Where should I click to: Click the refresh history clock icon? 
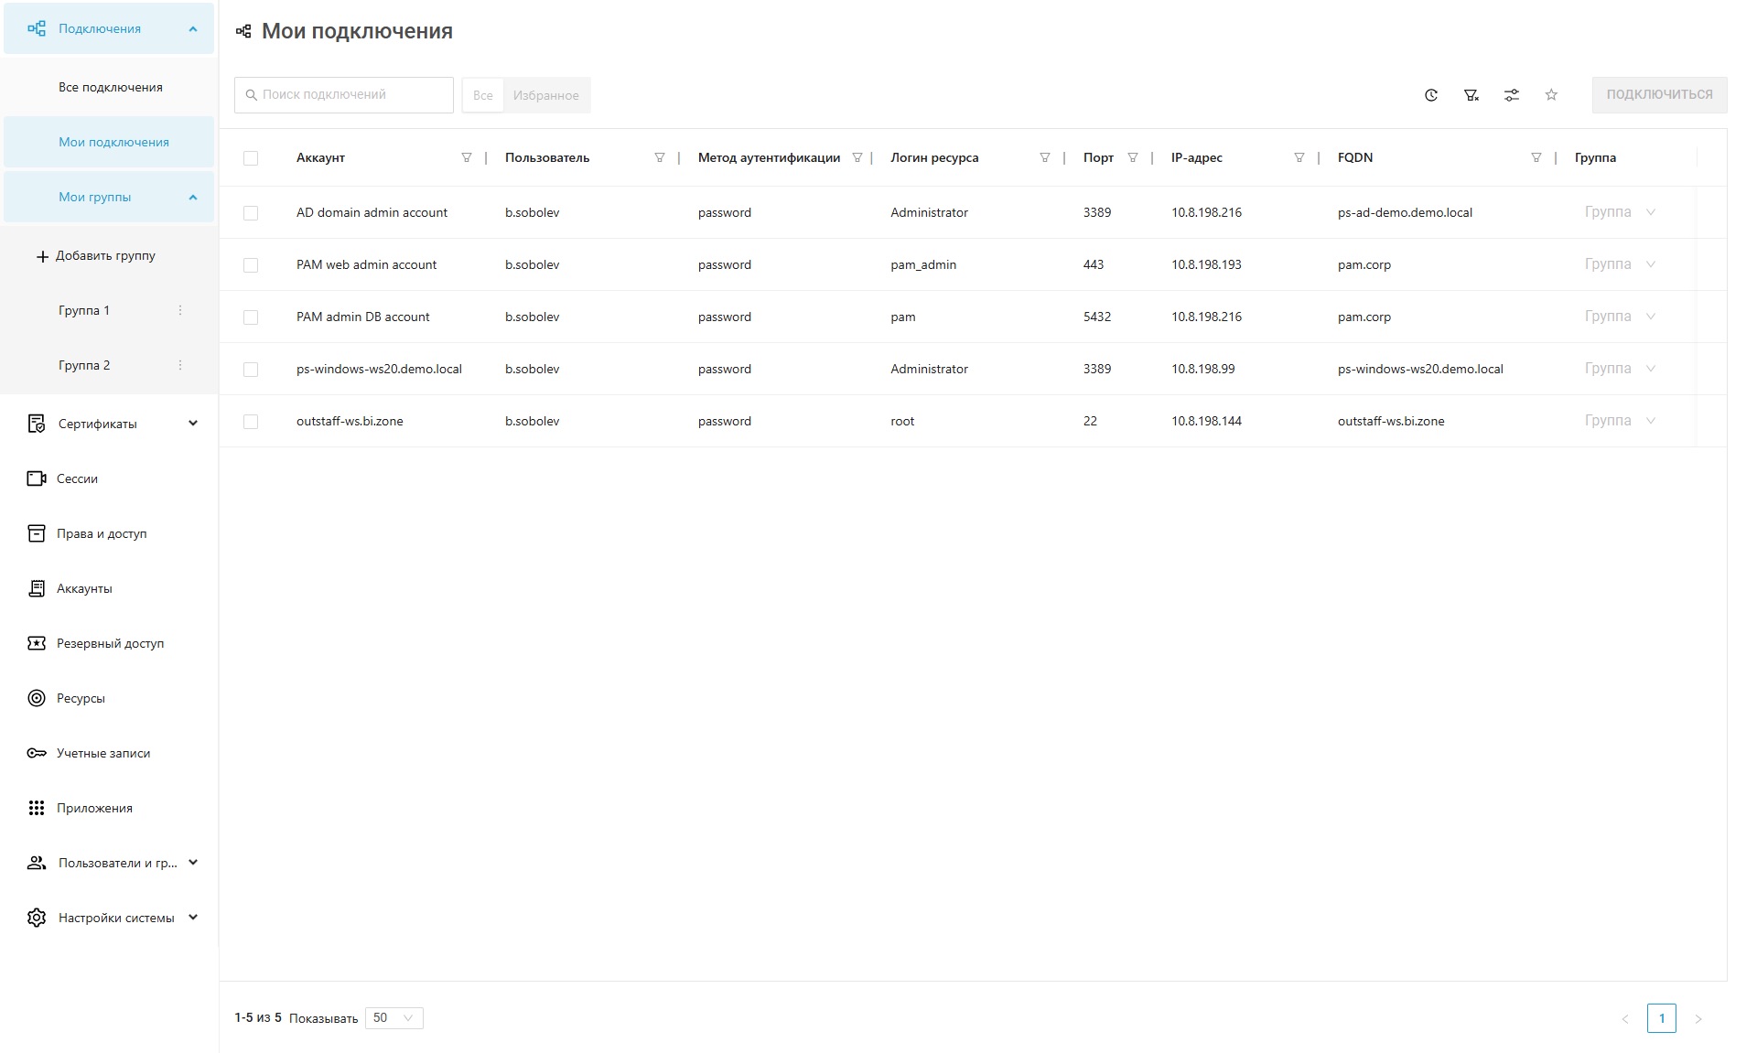pos(1431,95)
